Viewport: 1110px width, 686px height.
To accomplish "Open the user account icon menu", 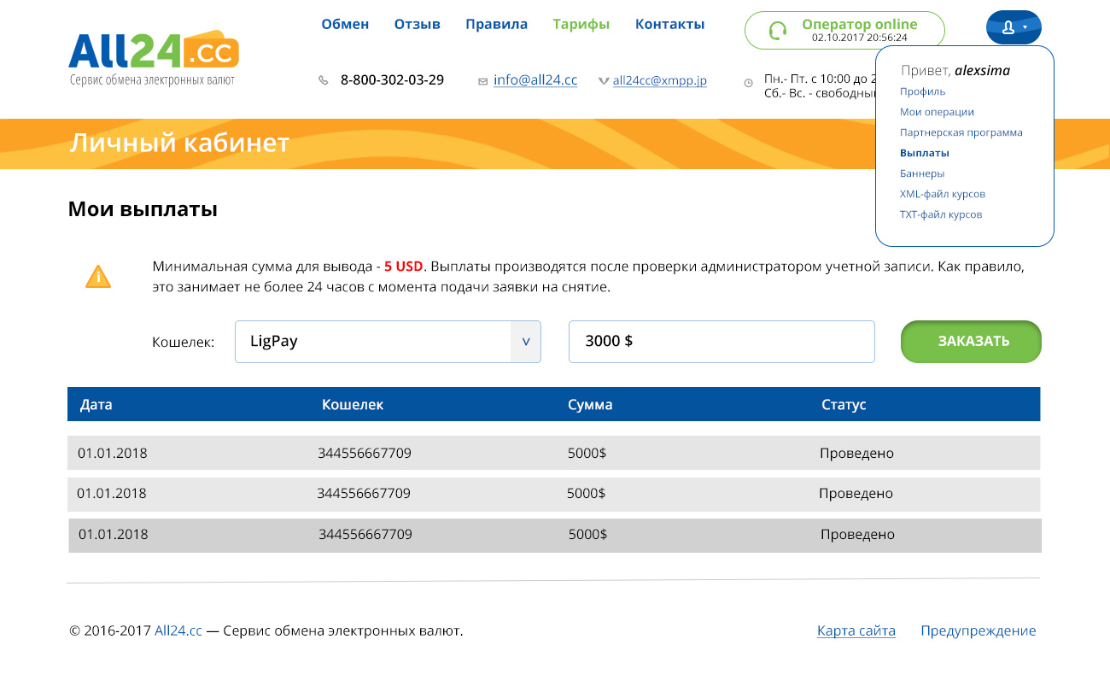I will click(1014, 27).
